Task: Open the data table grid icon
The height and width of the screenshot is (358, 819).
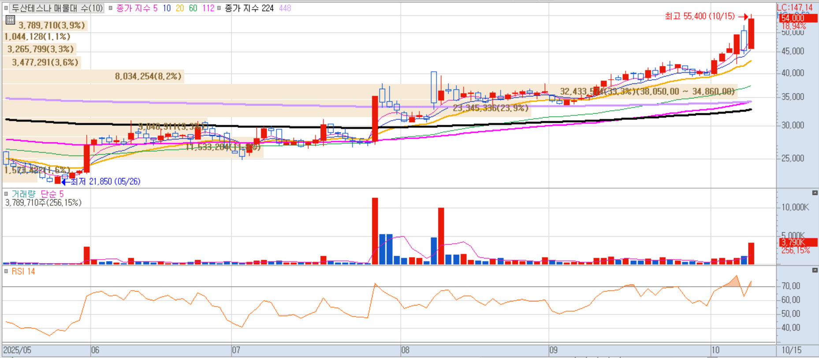Action: (x=10, y=20)
